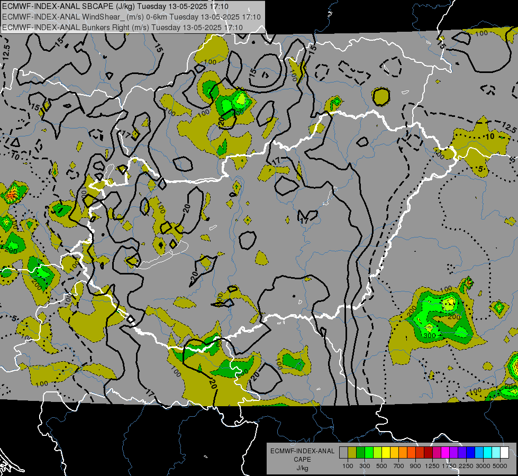The height and width of the screenshot is (476, 518).
Task: Click the J/kg unit label in legend
Action: [303, 468]
